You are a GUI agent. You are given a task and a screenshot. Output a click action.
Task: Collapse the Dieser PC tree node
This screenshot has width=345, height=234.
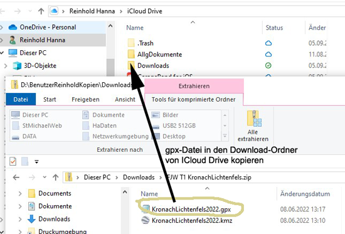pyautogui.click(x=2, y=53)
